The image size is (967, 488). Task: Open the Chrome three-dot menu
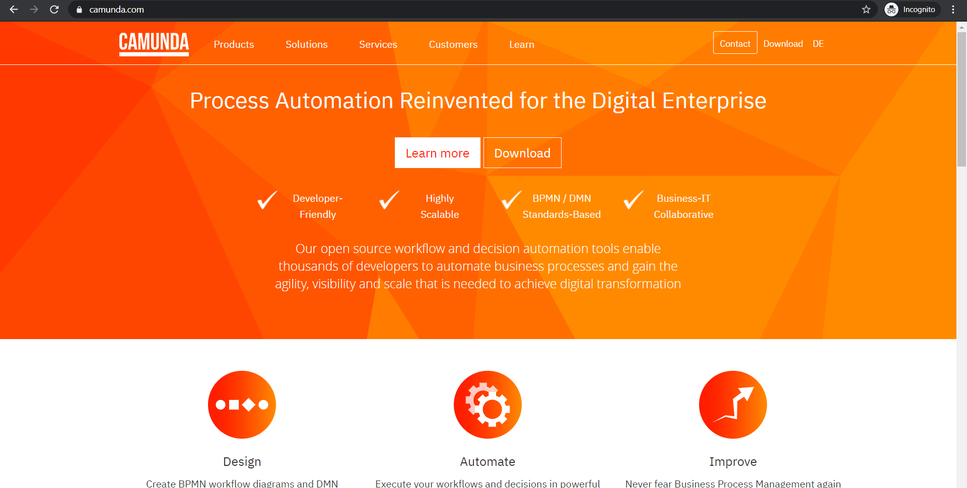(953, 10)
